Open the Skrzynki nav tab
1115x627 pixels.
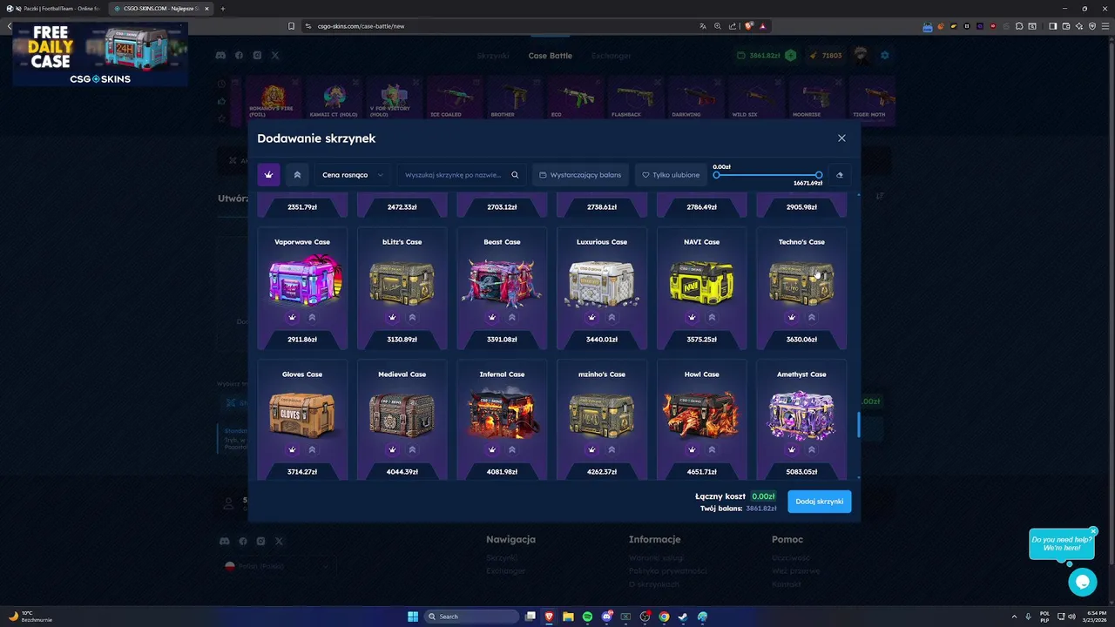click(x=493, y=56)
